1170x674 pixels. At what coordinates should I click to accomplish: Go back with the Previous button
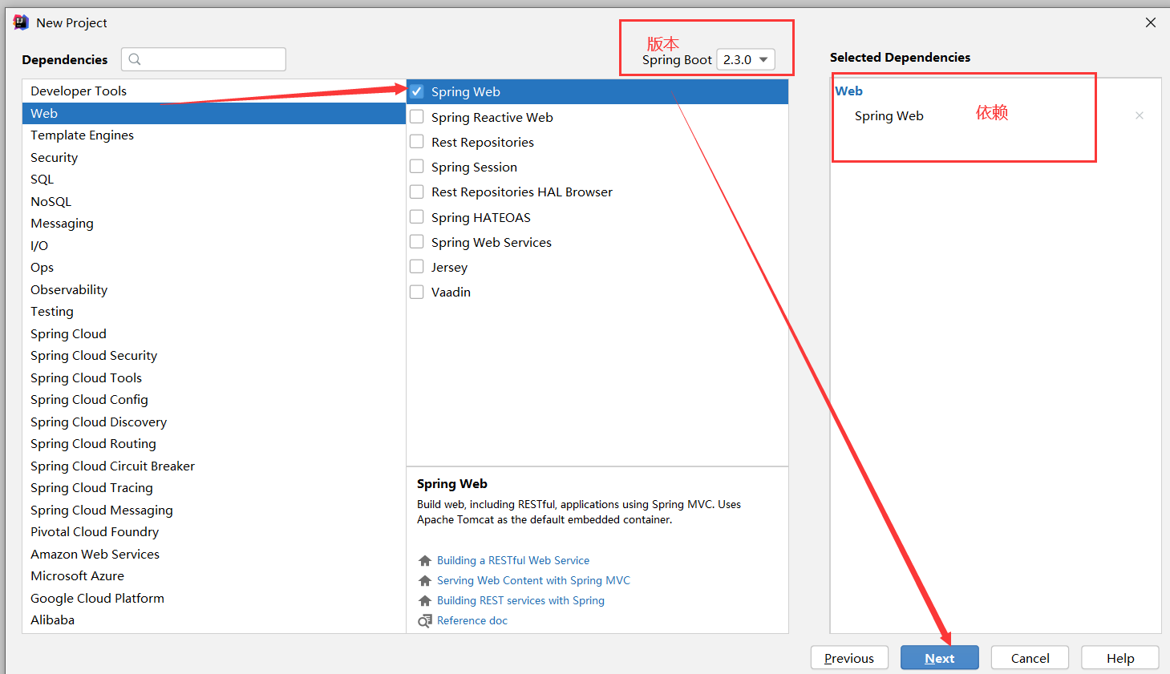[x=849, y=658]
